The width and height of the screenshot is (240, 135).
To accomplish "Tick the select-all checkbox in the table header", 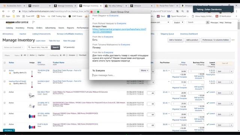I will [4, 63].
